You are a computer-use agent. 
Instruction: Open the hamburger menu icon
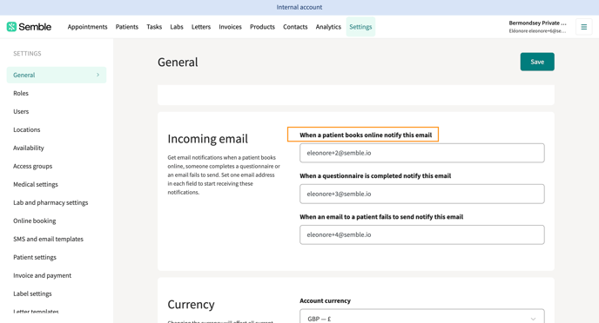coord(583,27)
